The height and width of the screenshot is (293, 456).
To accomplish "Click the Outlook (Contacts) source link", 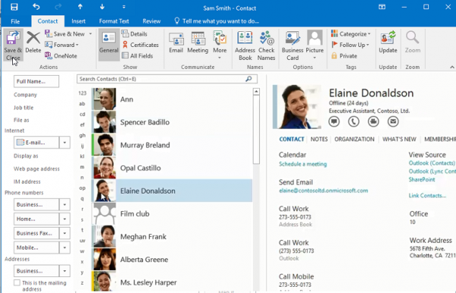I will [x=432, y=163].
